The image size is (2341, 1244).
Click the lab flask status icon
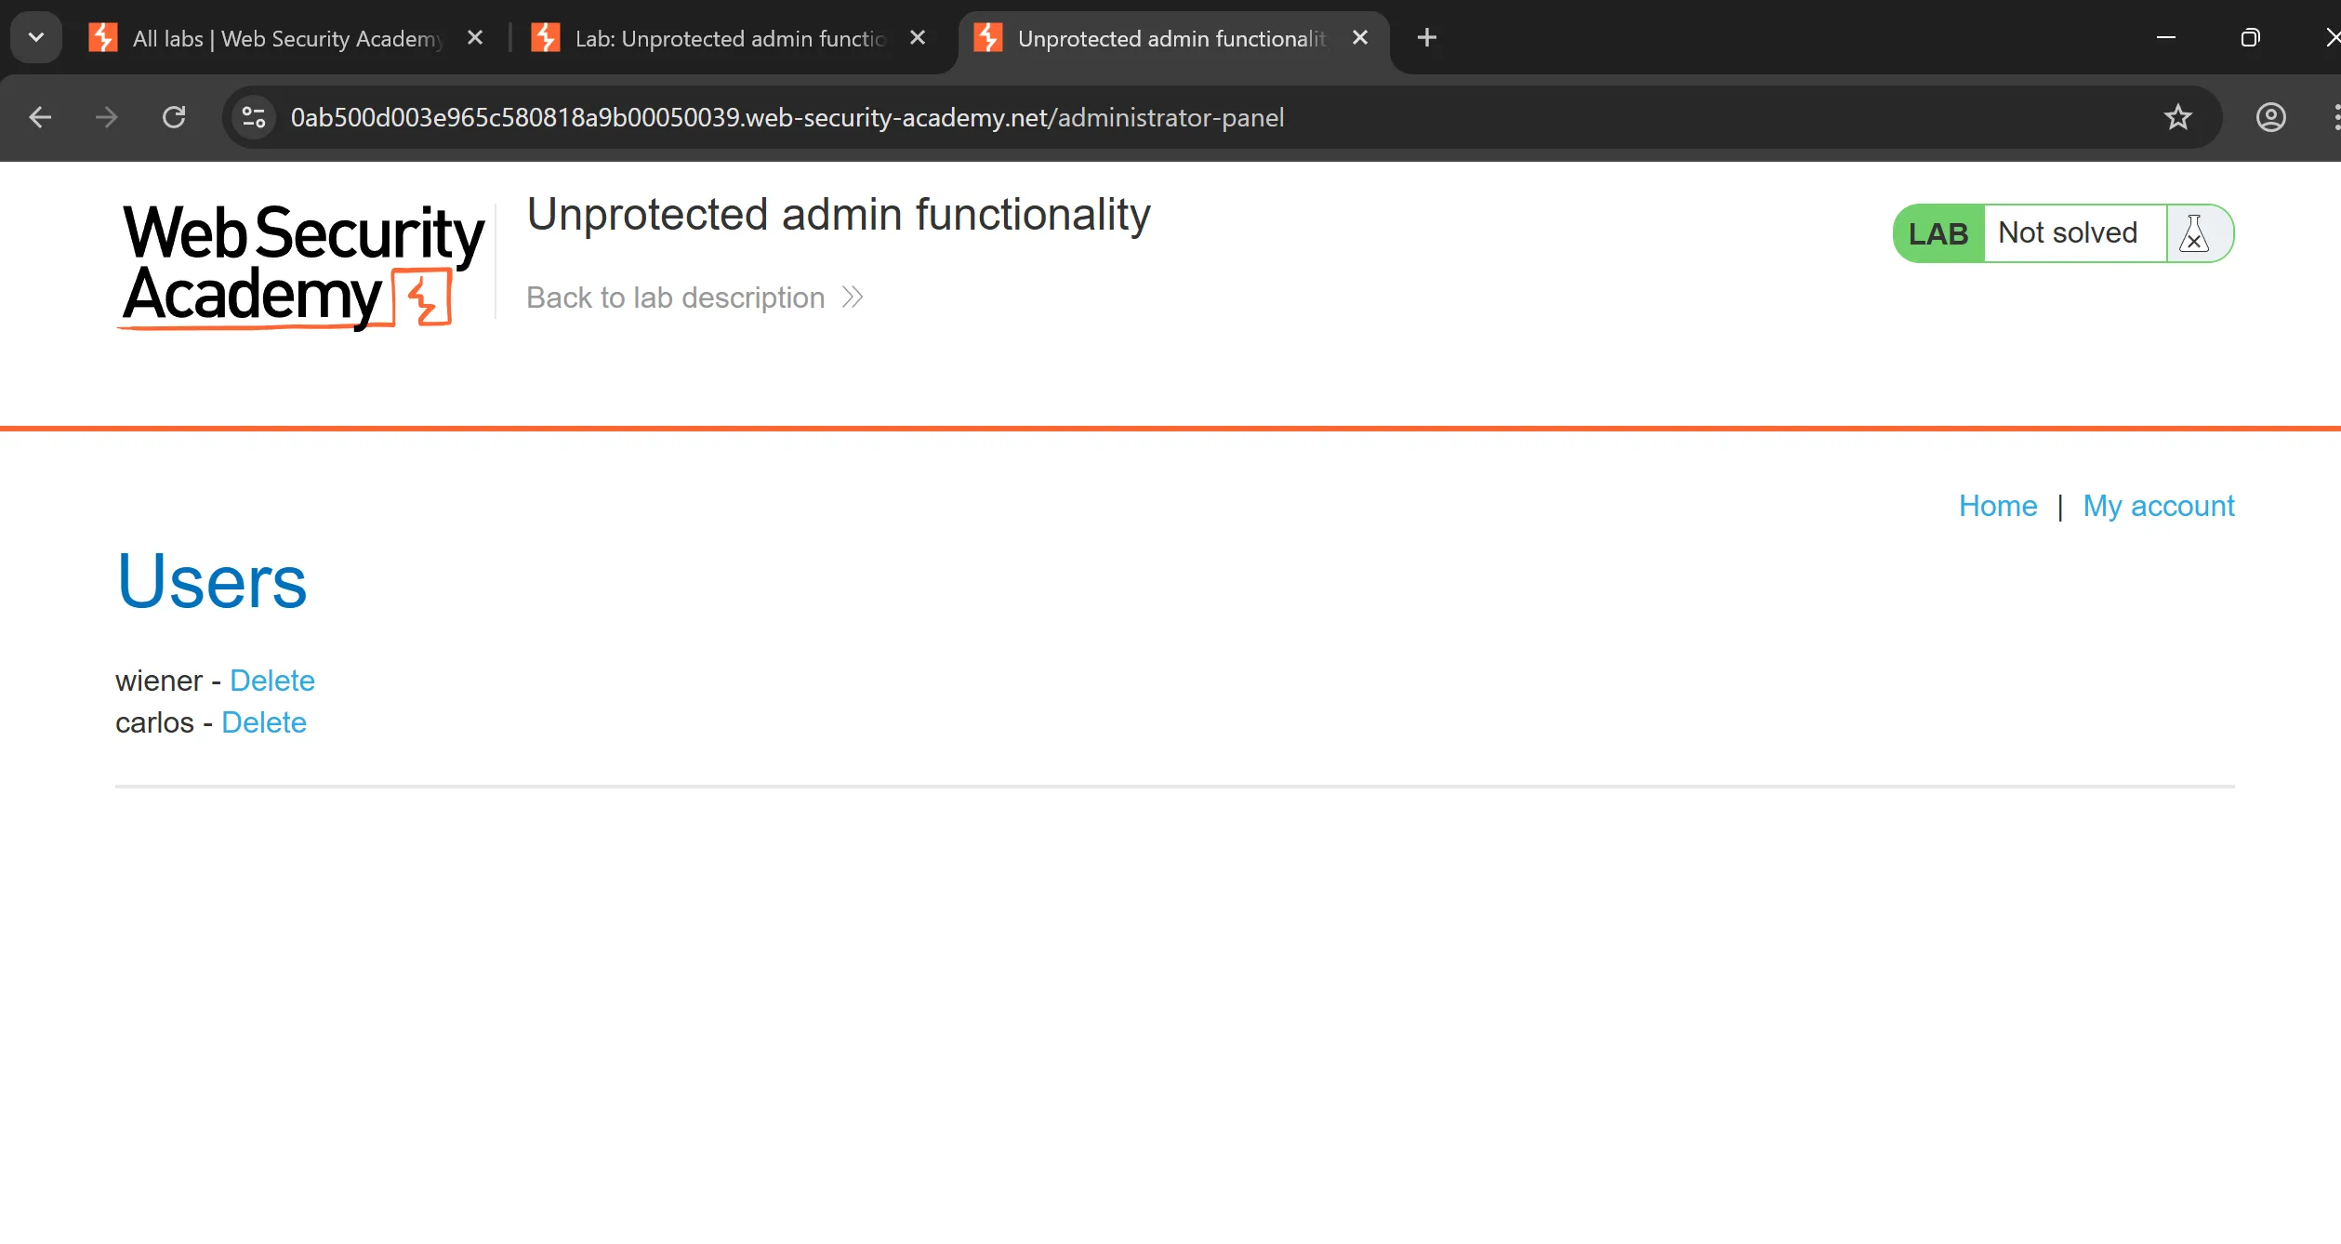coord(2194,233)
